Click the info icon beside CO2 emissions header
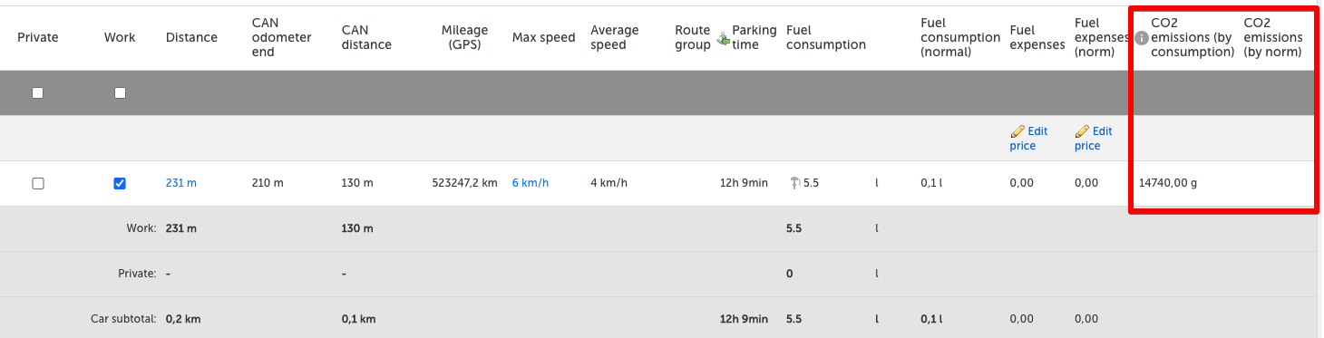 point(1142,38)
